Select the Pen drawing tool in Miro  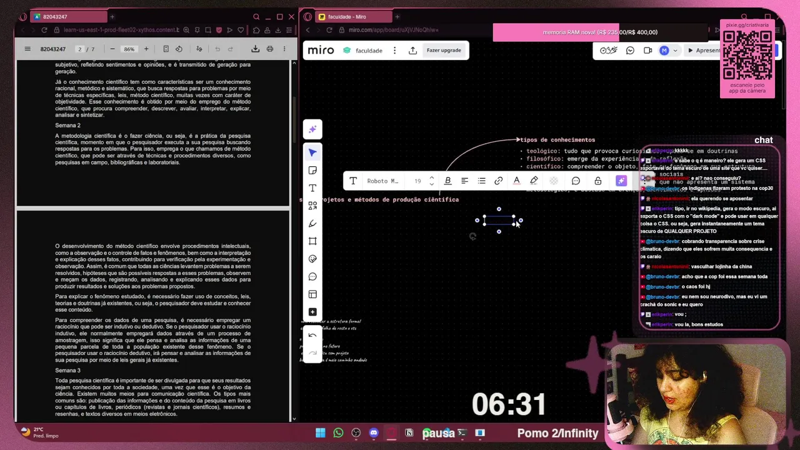(x=312, y=223)
